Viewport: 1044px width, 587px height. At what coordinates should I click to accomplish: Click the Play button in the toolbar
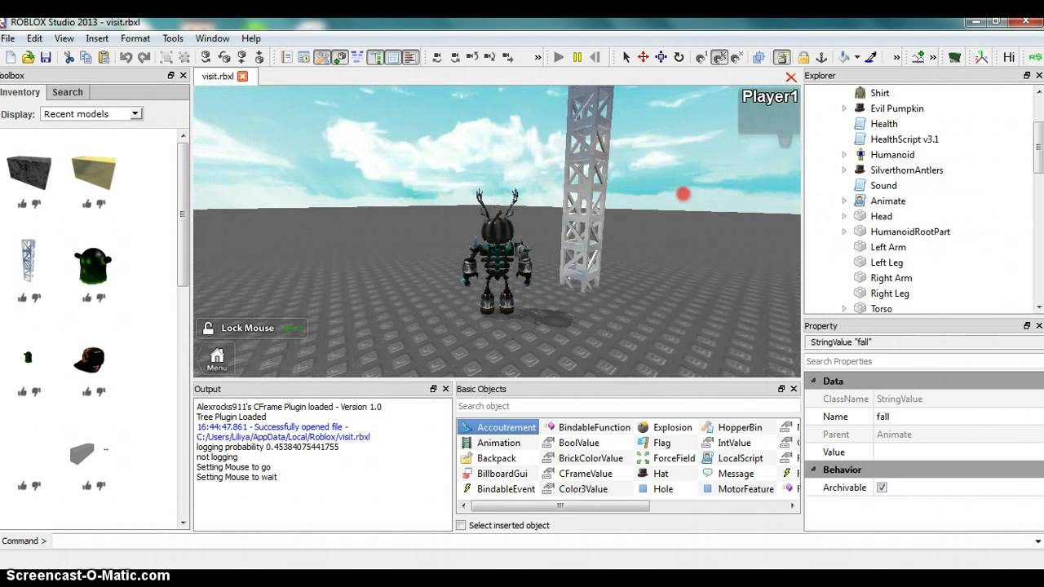pos(559,57)
